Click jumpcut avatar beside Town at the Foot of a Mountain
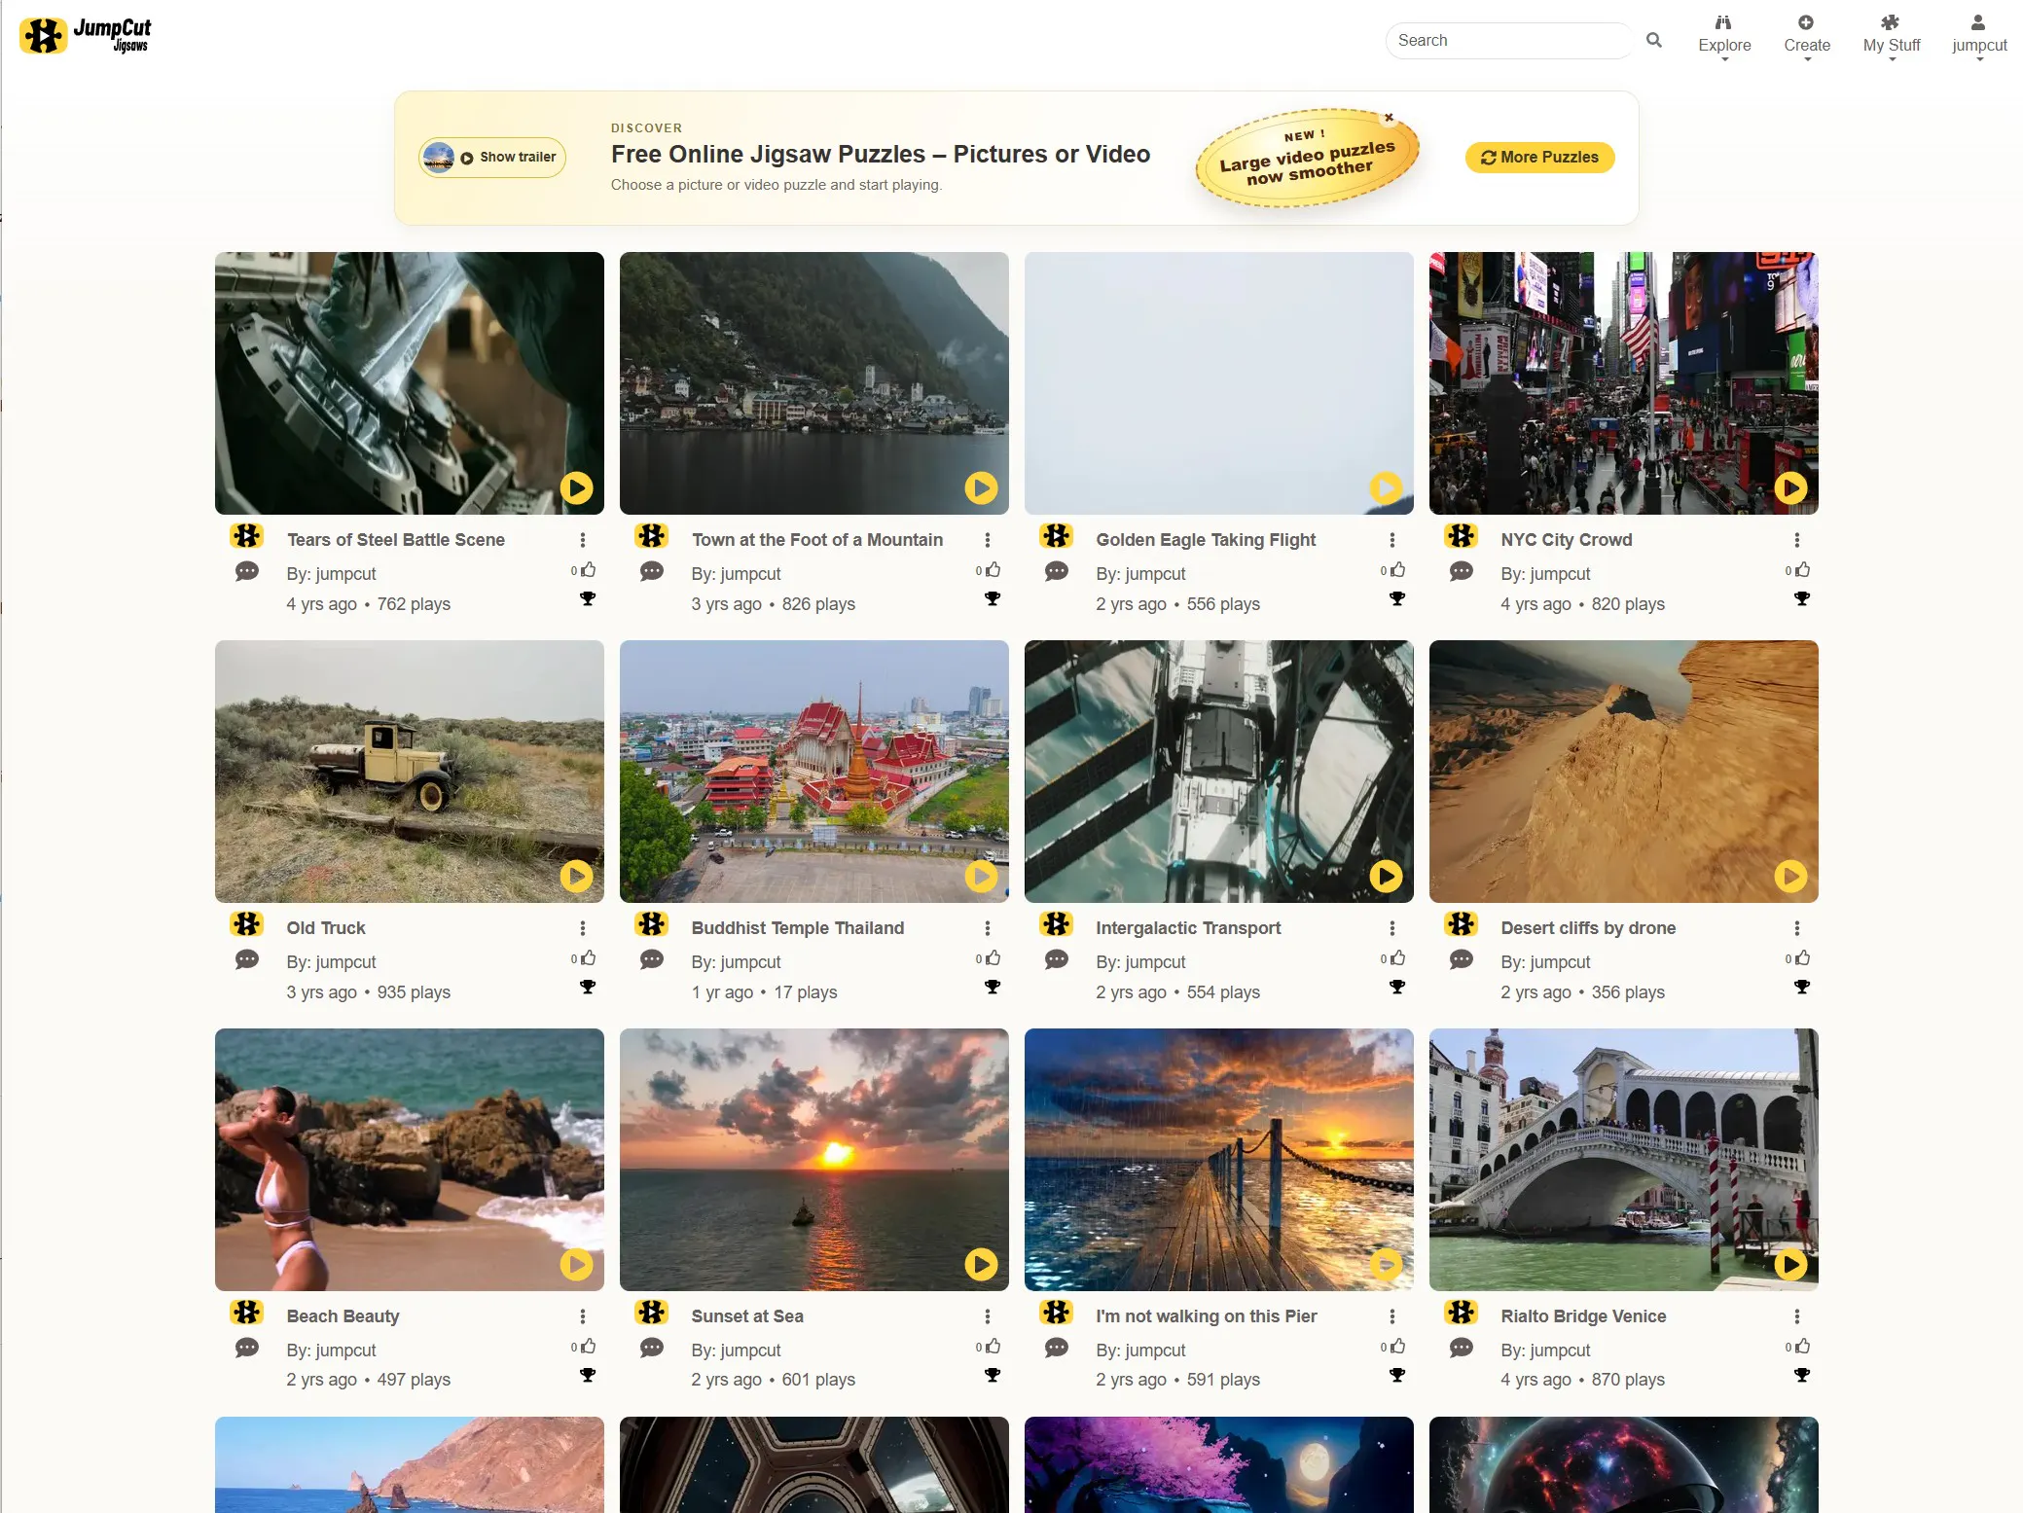Image resolution: width=2023 pixels, height=1513 pixels. click(651, 536)
